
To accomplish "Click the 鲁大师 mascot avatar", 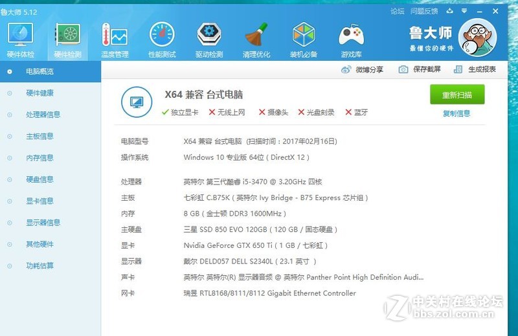I will pos(478,38).
